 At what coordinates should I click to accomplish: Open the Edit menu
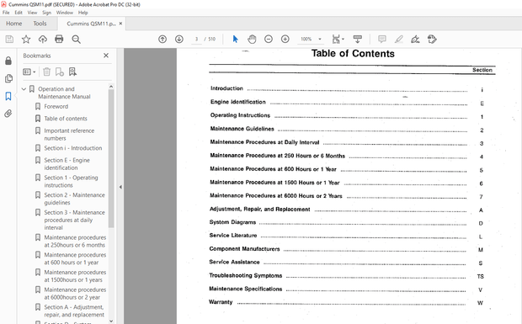[x=19, y=13]
